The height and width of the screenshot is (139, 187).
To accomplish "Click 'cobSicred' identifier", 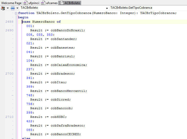I will pos(60,100).
